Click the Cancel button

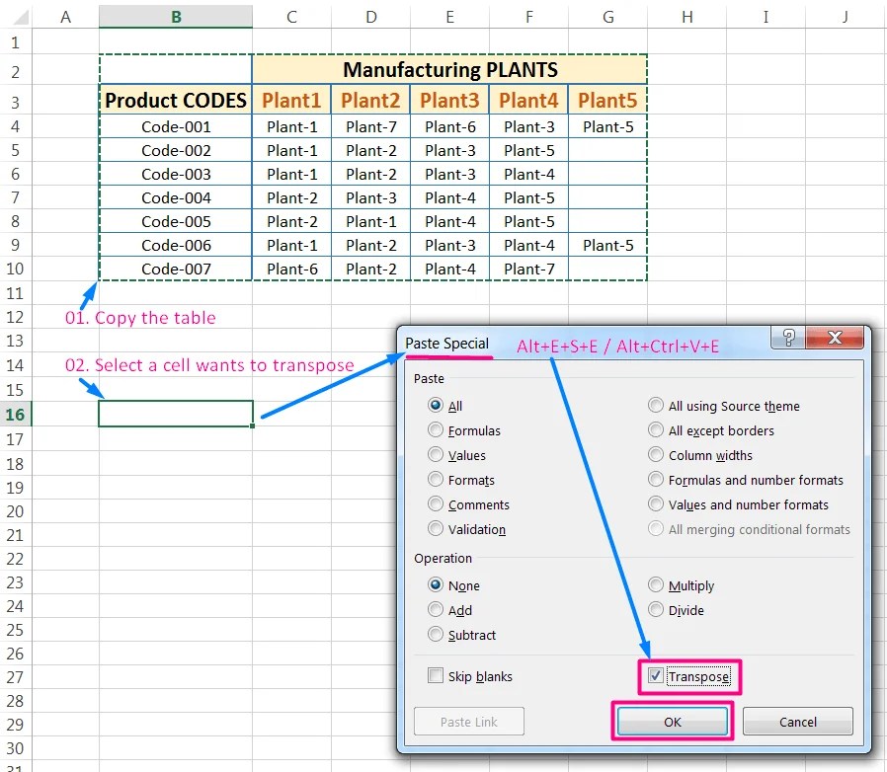pyautogui.click(x=797, y=722)
